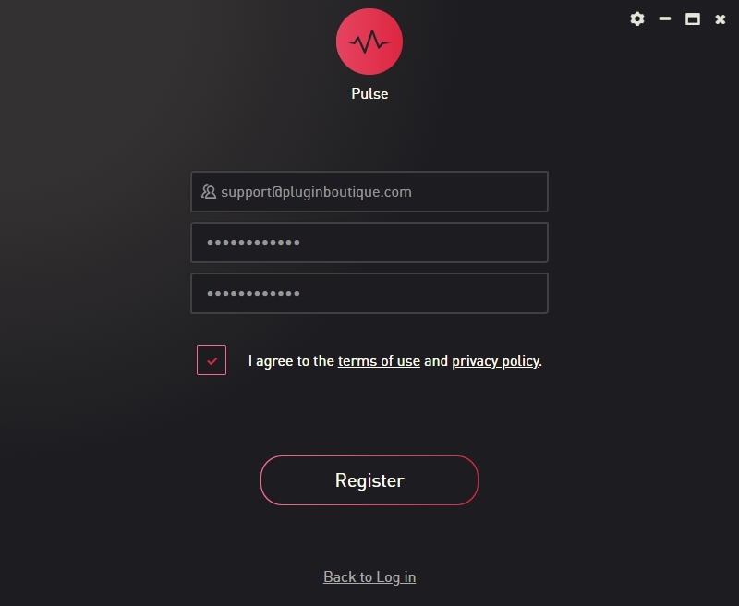
Task: Click the support@pluginboutique.com email text
Action: (x=316, y=192)
